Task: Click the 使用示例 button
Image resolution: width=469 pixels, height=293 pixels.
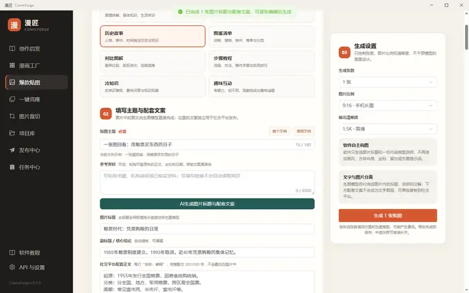Action: click(x=304, y=132)
